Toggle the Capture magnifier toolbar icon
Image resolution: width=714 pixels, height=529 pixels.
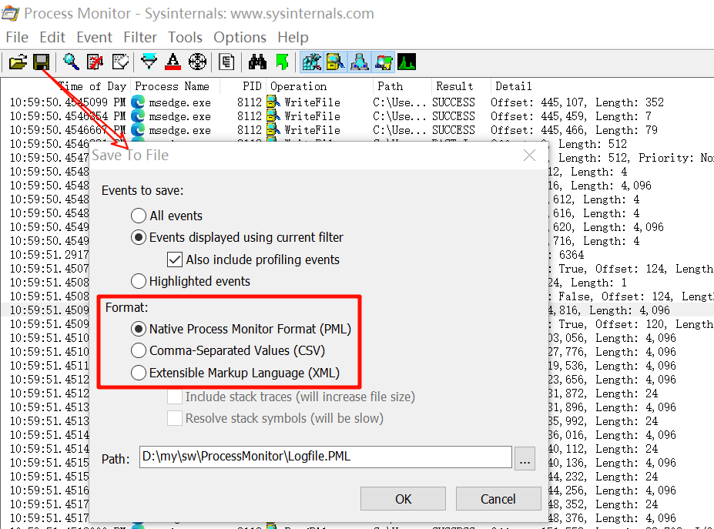[x=71, y=62]
